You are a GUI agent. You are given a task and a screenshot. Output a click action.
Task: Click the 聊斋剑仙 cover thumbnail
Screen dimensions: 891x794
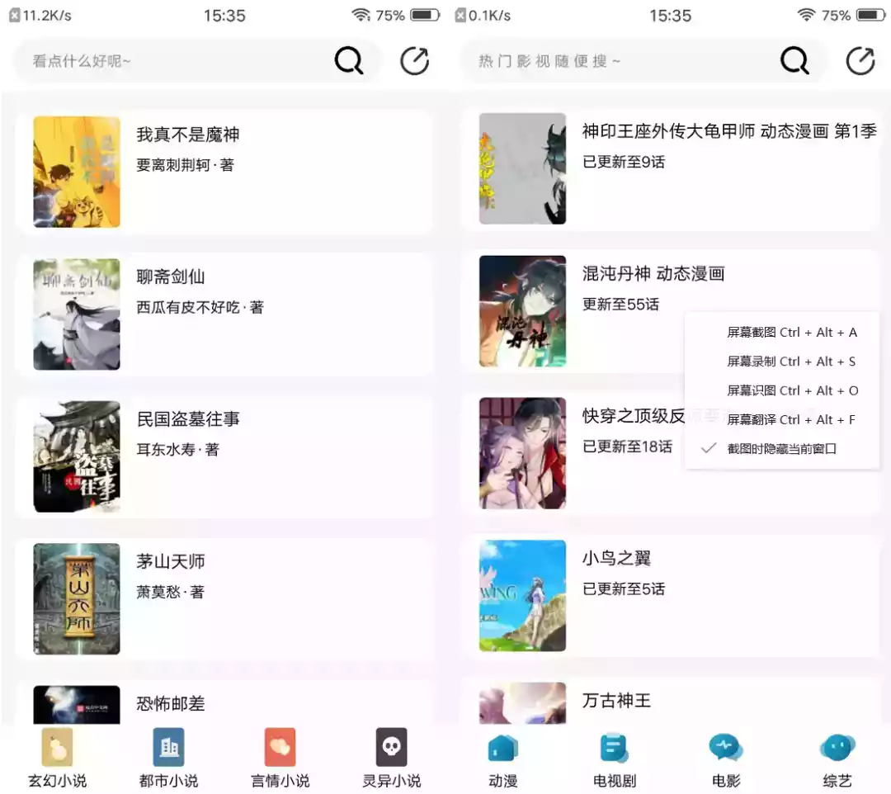pyautogui.click(x=76, y=314)
